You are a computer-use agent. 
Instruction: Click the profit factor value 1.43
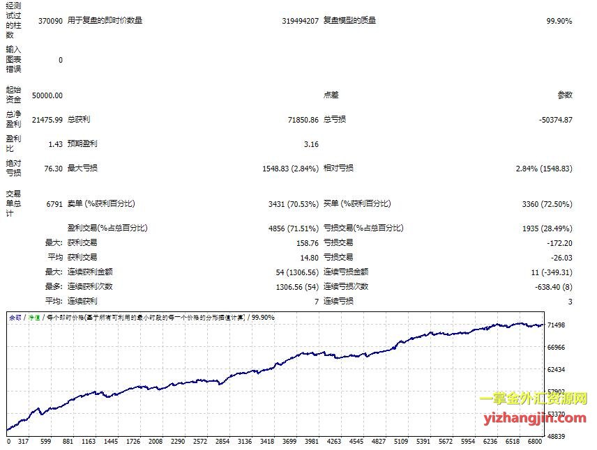click(x=55, y=144)
